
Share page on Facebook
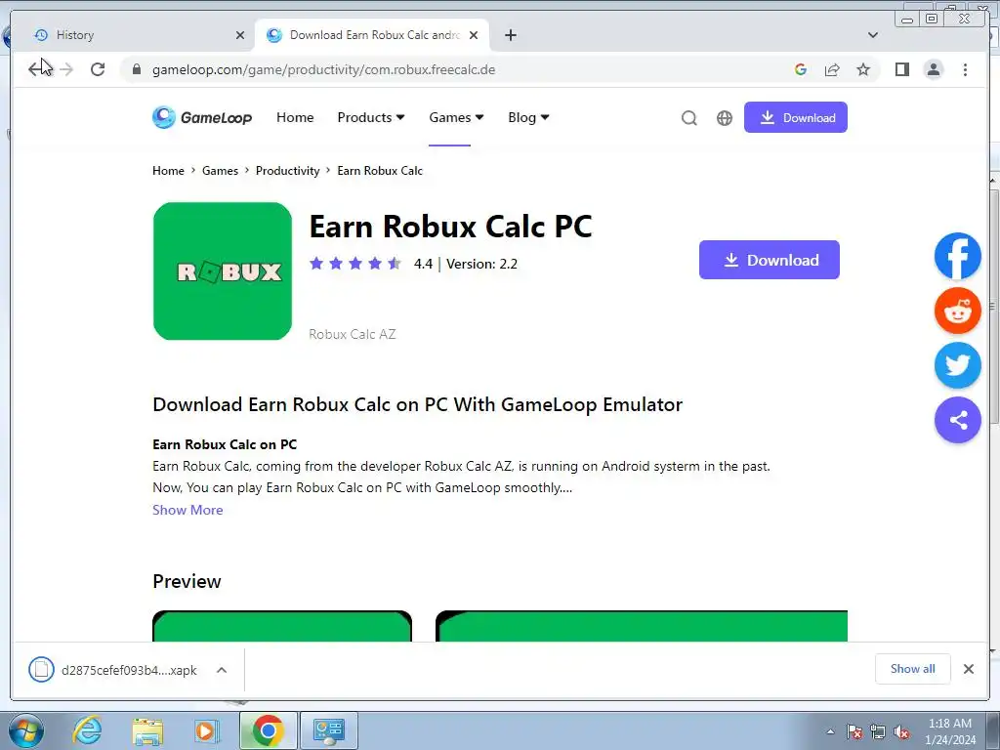(957, 256)
